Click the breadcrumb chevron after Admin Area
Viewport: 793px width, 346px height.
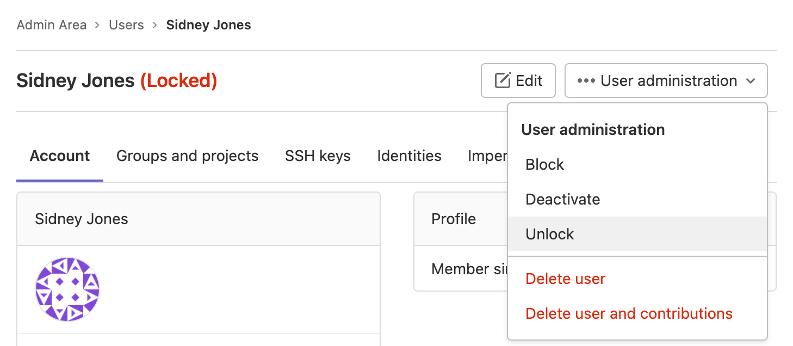click(x=97, y=25)
